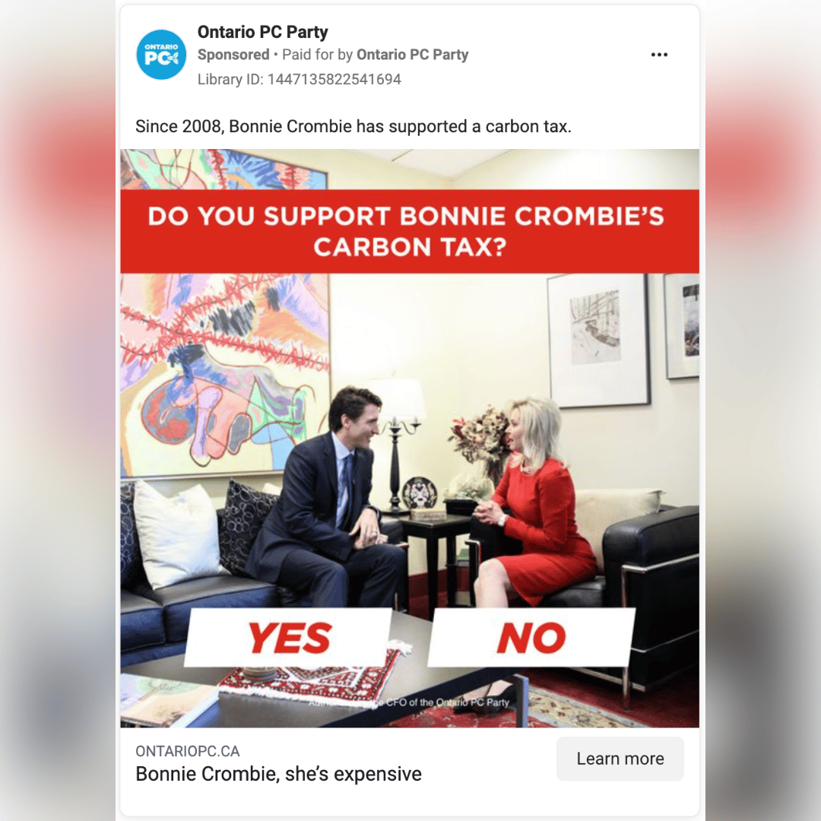821x821 pixels.
Task: Click the white pillow on the sofa
Action: coord(176,534)
